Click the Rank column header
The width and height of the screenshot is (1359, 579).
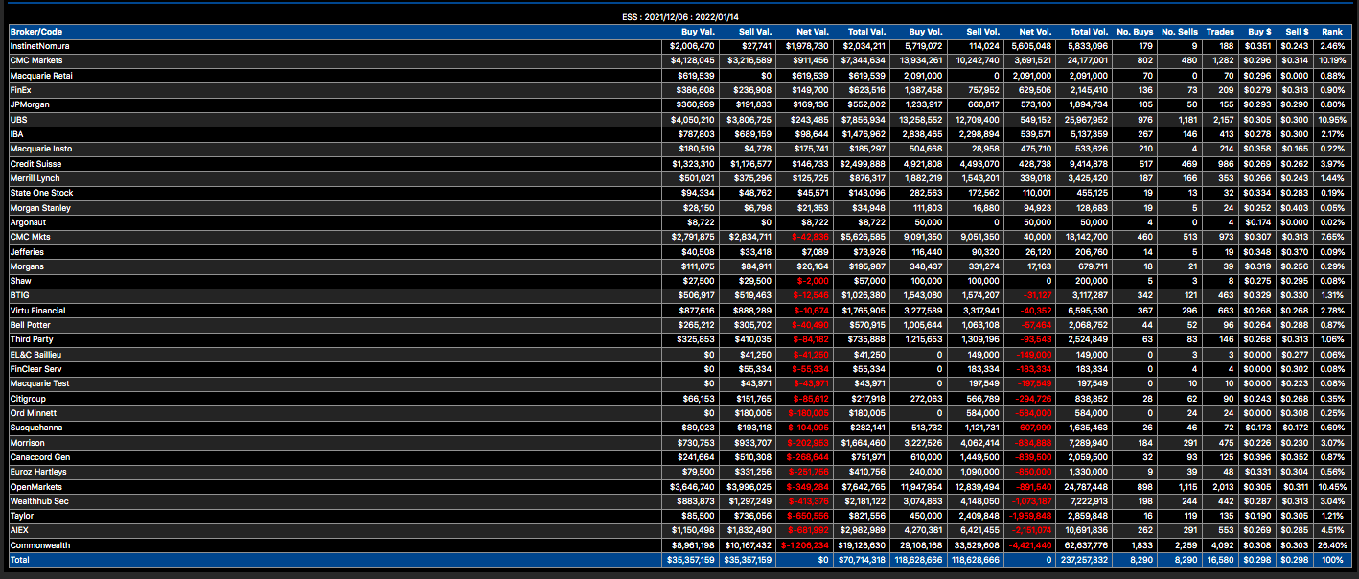tap(1333, 32)
